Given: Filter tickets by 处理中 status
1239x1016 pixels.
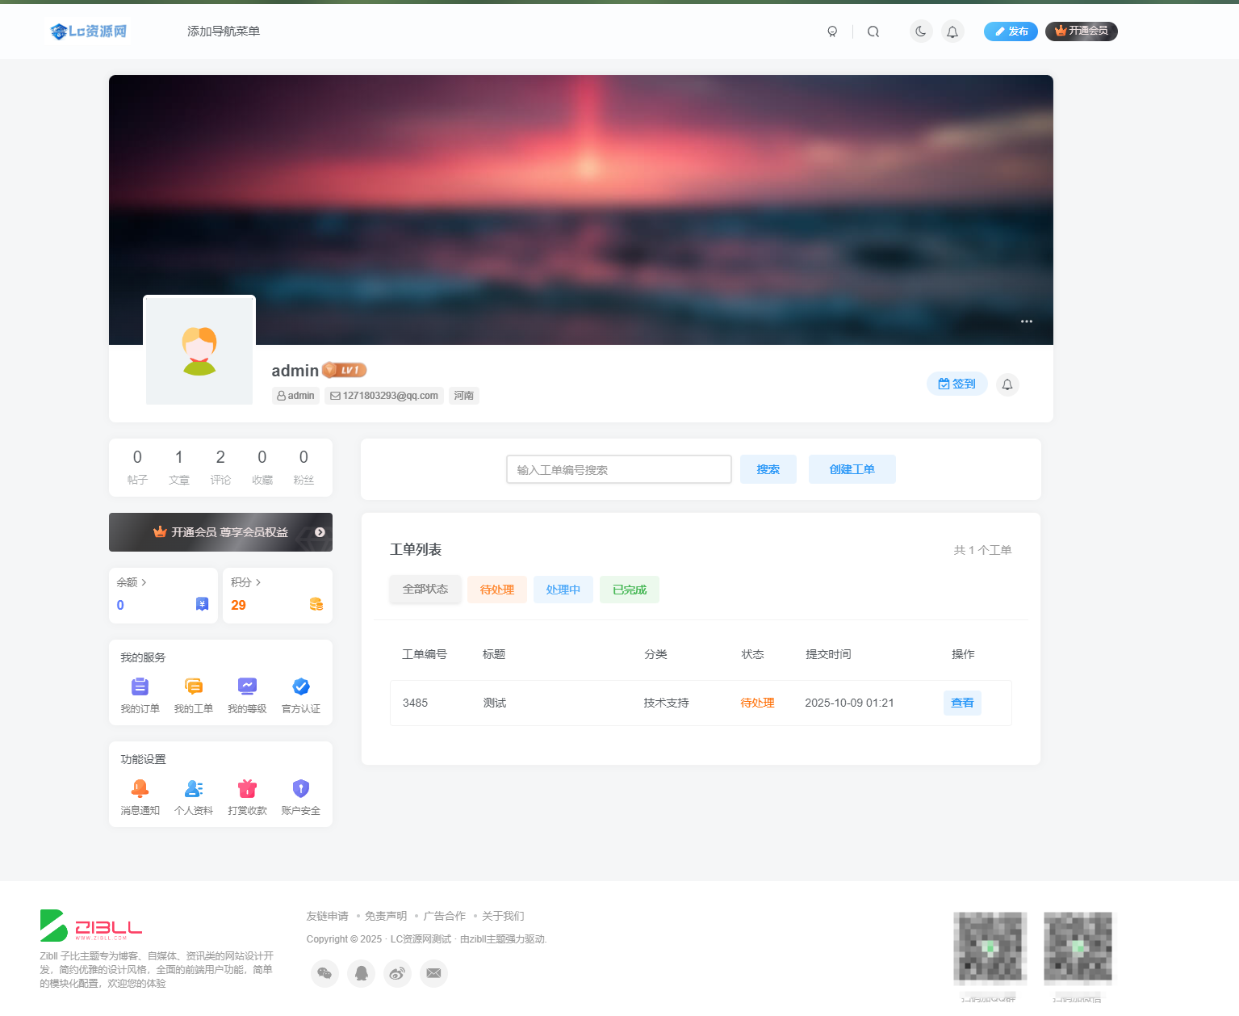Looking at the screenshot, I should pos(563,590).
